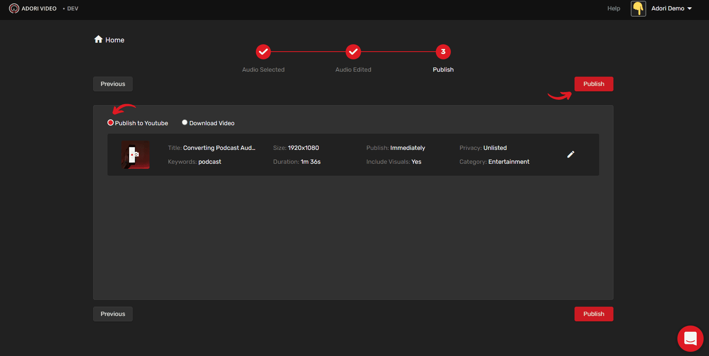
Task: Select the Download Video option
Action: click(x=185, y=122)
